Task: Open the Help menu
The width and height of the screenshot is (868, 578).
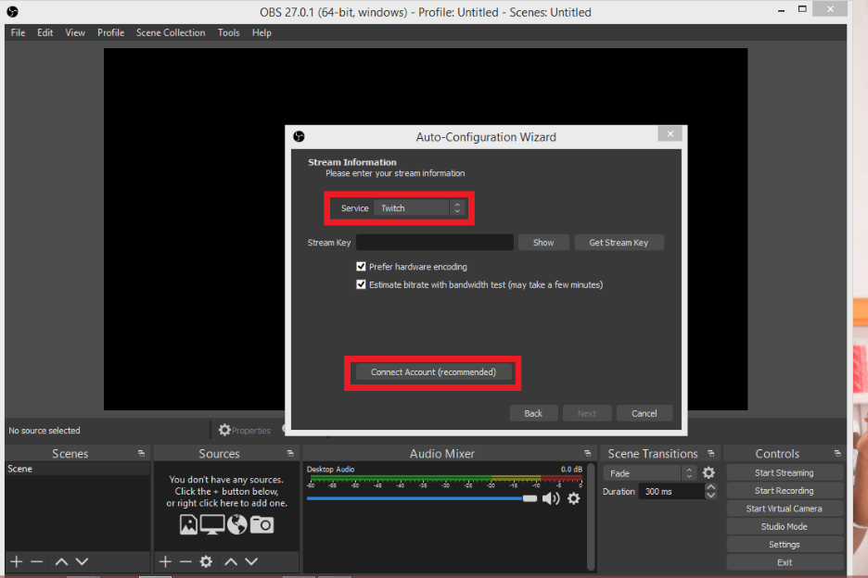Action: click(262, 32)
